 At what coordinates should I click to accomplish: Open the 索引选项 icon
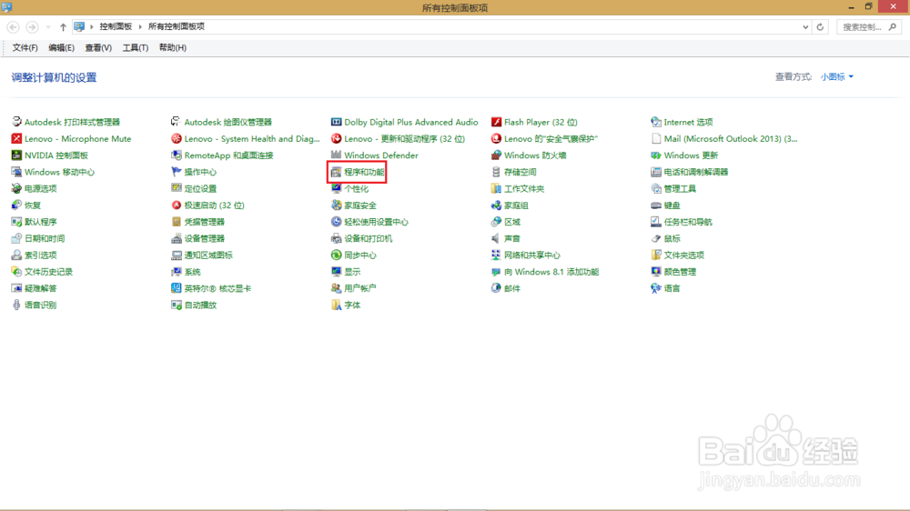[x=16, y=255]
